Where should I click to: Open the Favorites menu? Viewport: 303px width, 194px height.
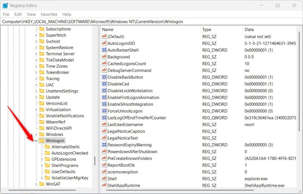pos(49,14)
